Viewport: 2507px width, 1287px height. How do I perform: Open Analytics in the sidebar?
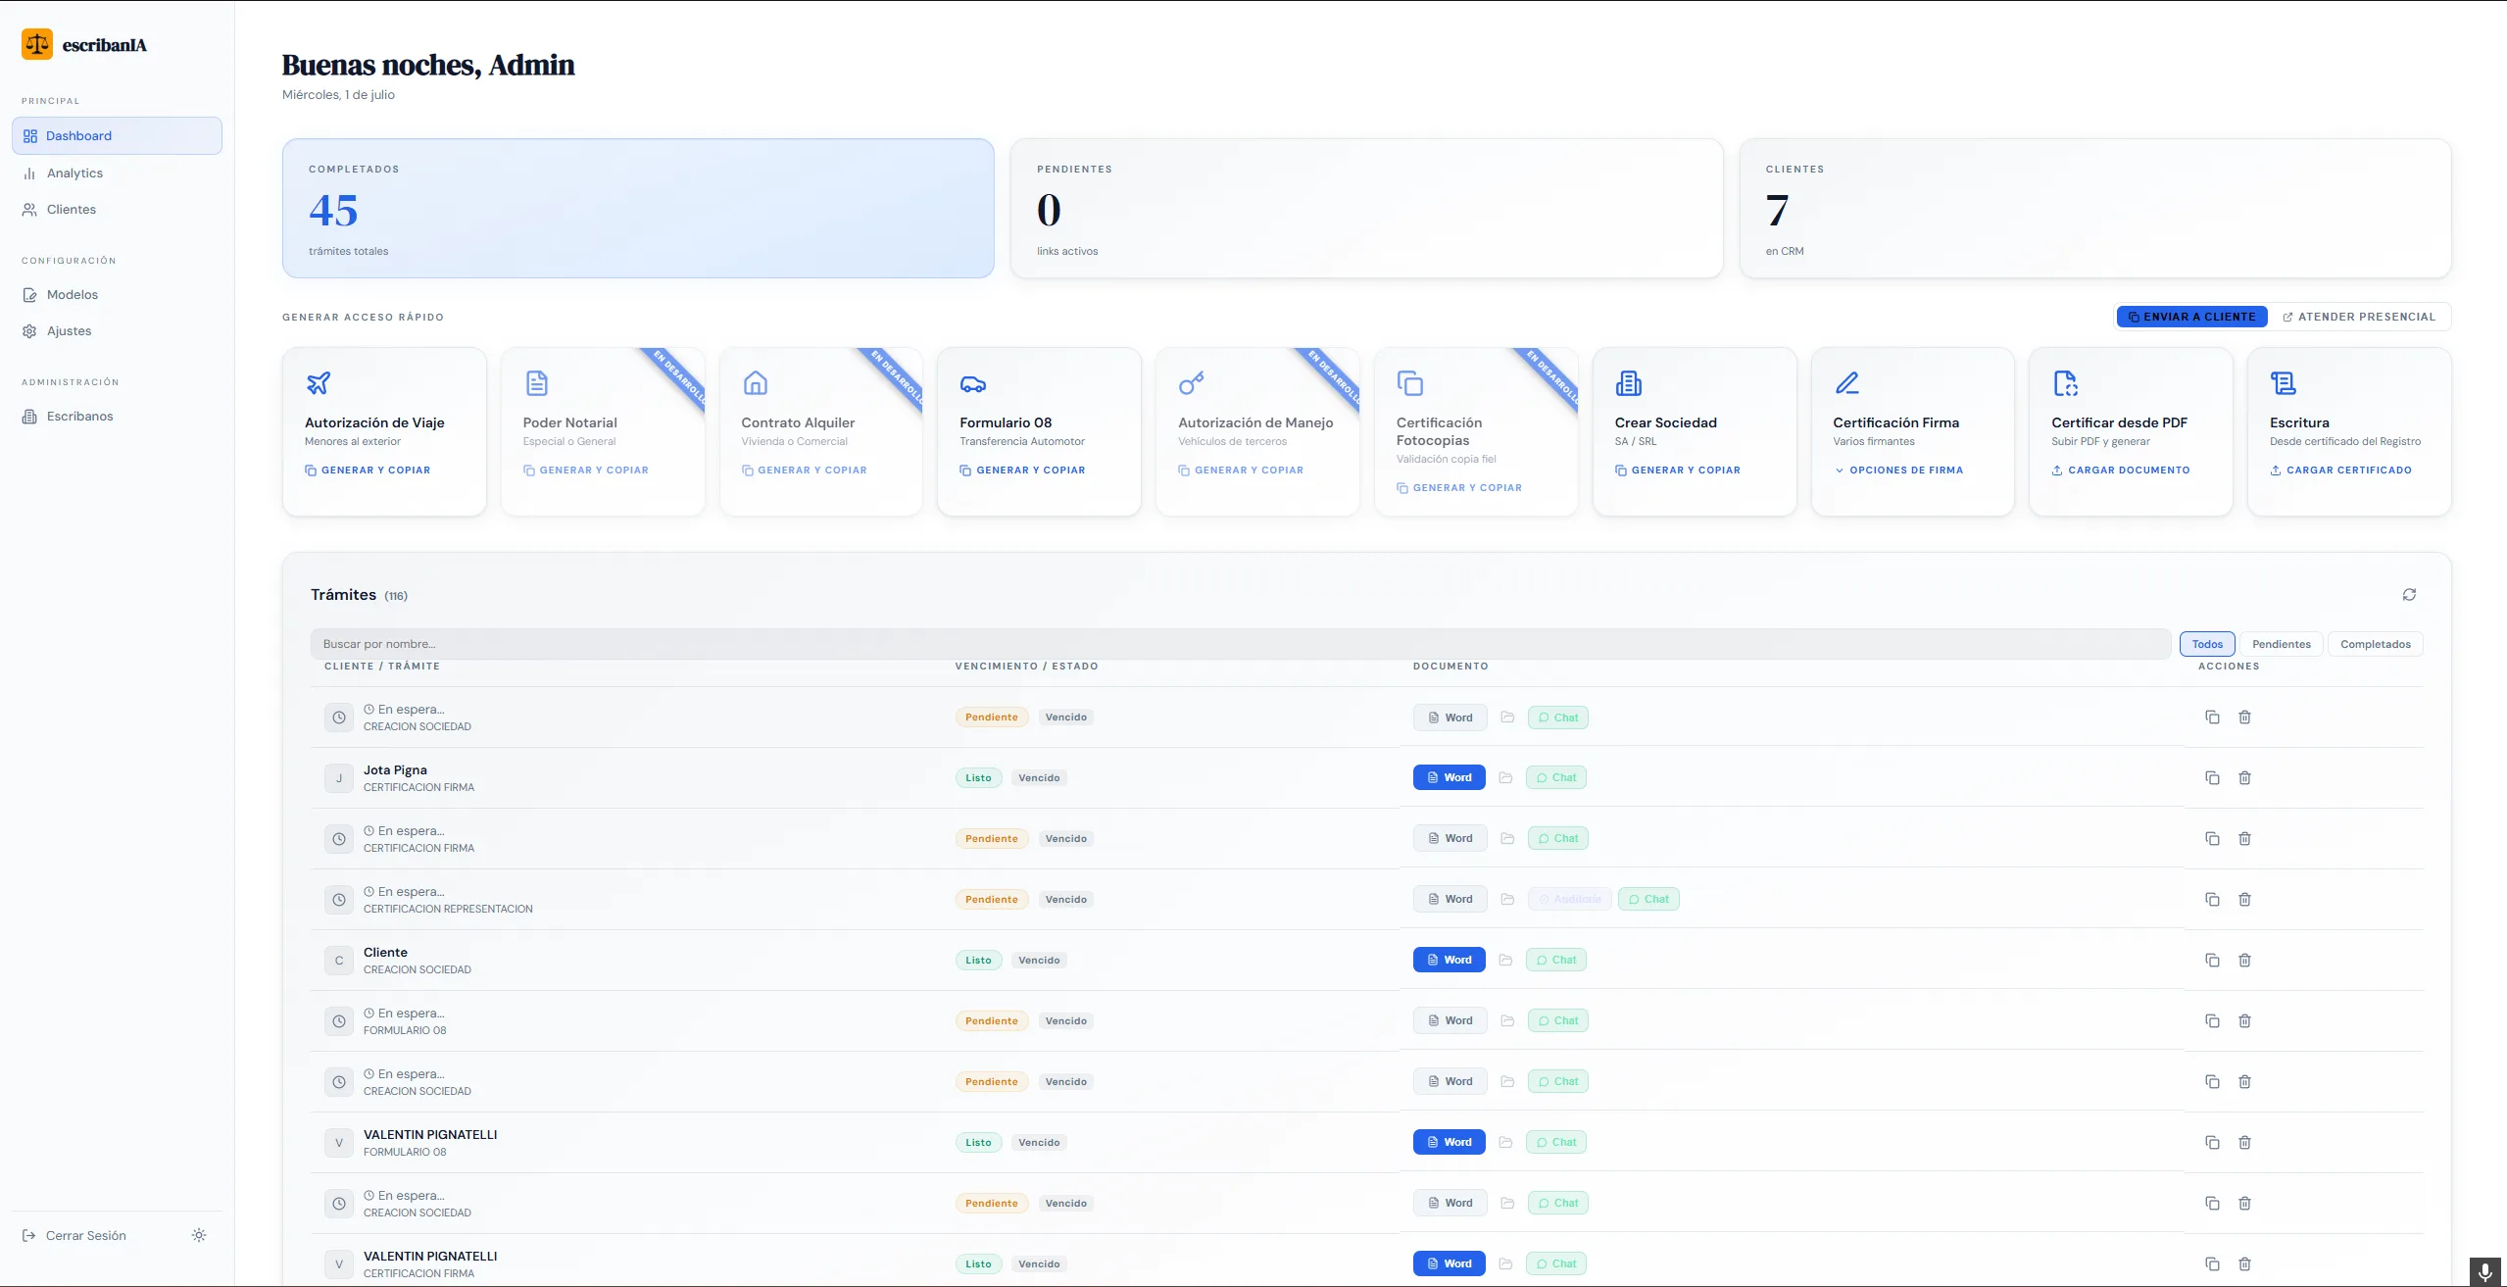coord(118,173)
